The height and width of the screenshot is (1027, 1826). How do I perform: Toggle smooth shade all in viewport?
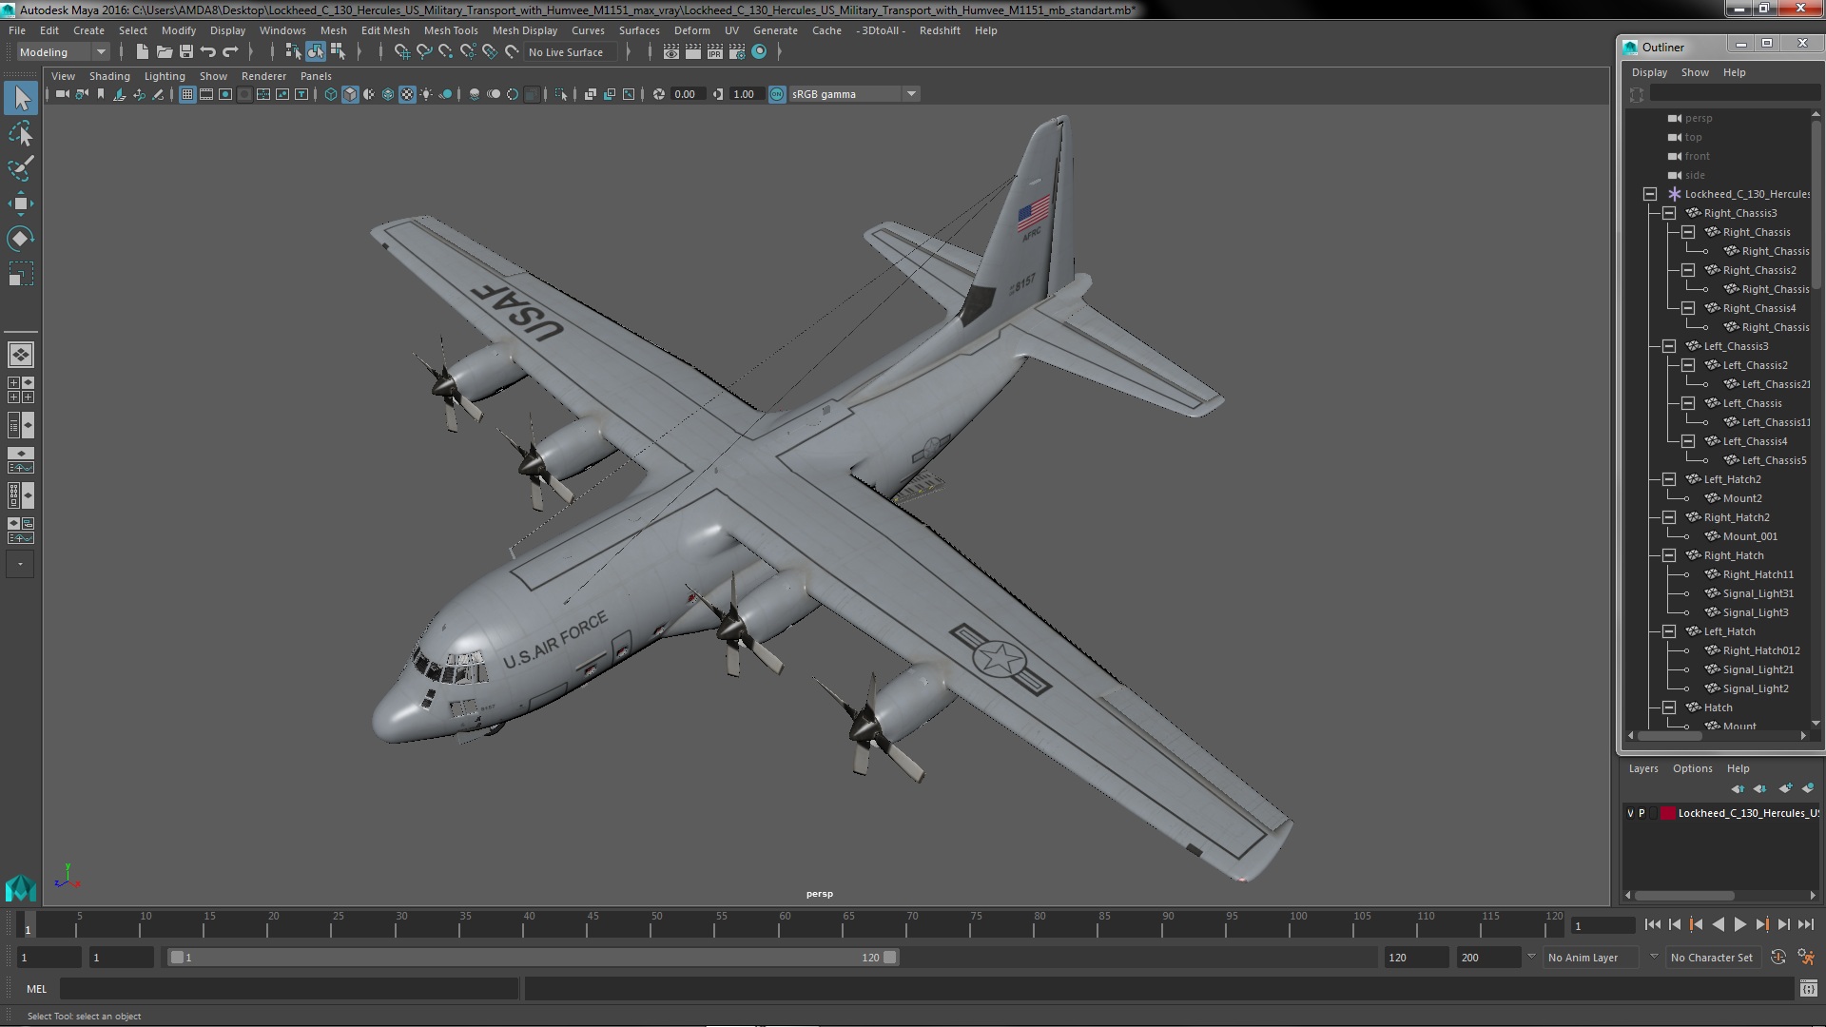coord(350,94)
